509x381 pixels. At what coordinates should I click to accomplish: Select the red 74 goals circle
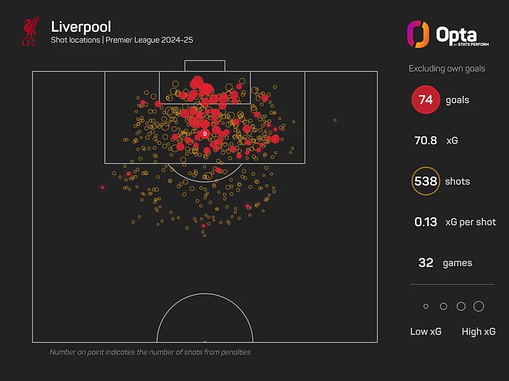pos(426,100)
